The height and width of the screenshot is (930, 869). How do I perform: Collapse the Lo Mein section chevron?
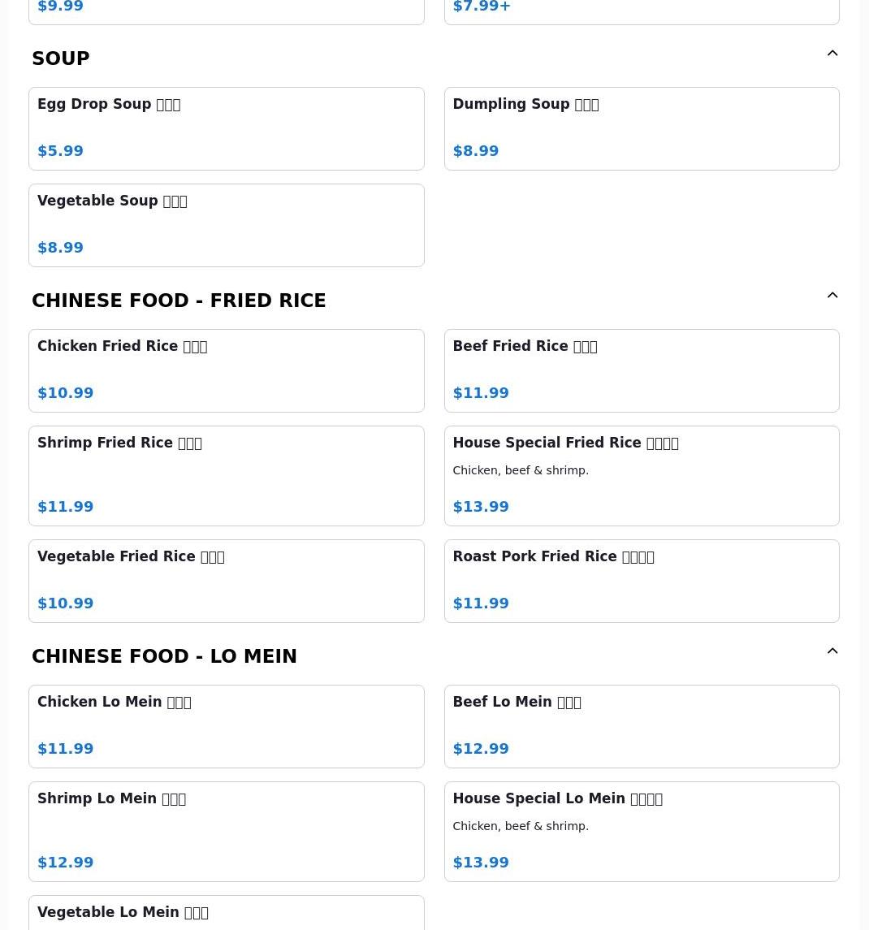(832, 651)
